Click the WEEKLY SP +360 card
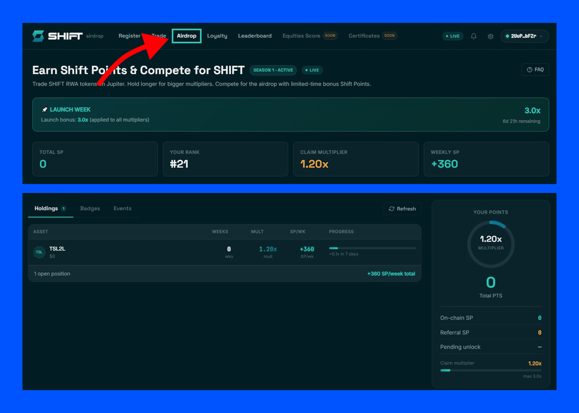Image resolution: width=579 pixels, height=413 pixels. [x=486, y=159]
